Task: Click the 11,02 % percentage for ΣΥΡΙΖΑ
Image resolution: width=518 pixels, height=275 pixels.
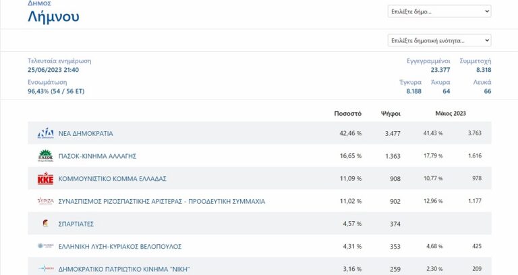Action: (x=351, y=201)
